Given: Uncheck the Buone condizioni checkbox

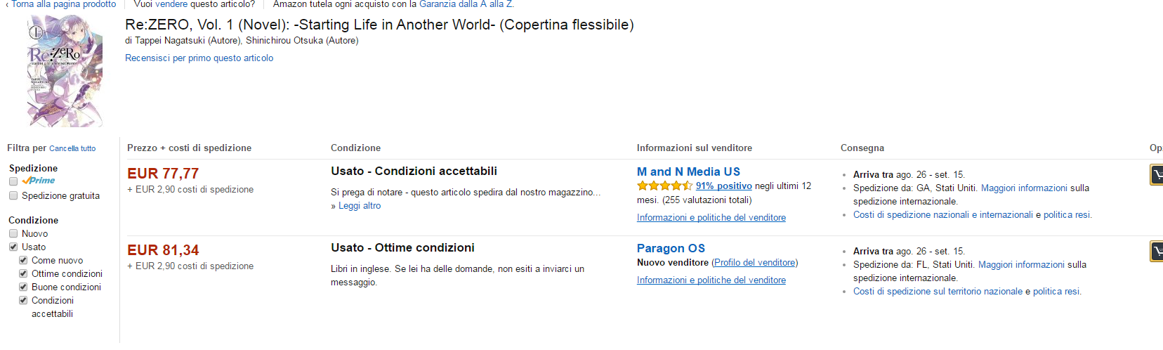Looking at the screenshot, I should (x=23, y=287).
